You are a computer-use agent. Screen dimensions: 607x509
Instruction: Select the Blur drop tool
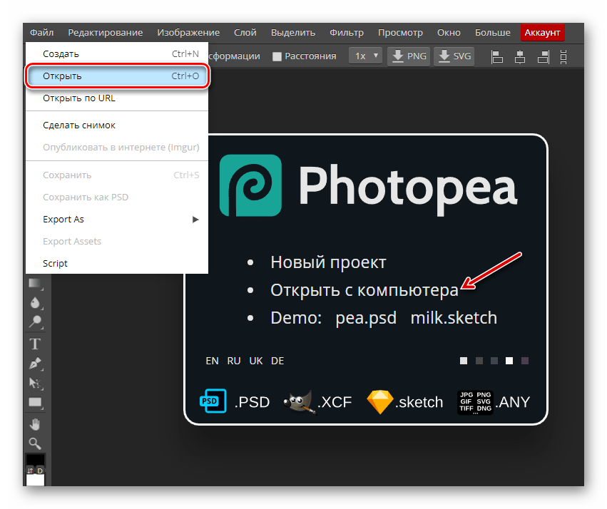(35, 302)
